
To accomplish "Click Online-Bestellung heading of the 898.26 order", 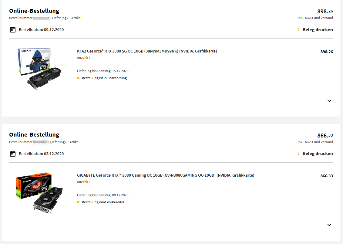I will coord(34,11).
